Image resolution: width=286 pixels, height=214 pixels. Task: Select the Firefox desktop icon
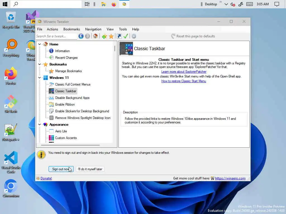tap(11, 76)
